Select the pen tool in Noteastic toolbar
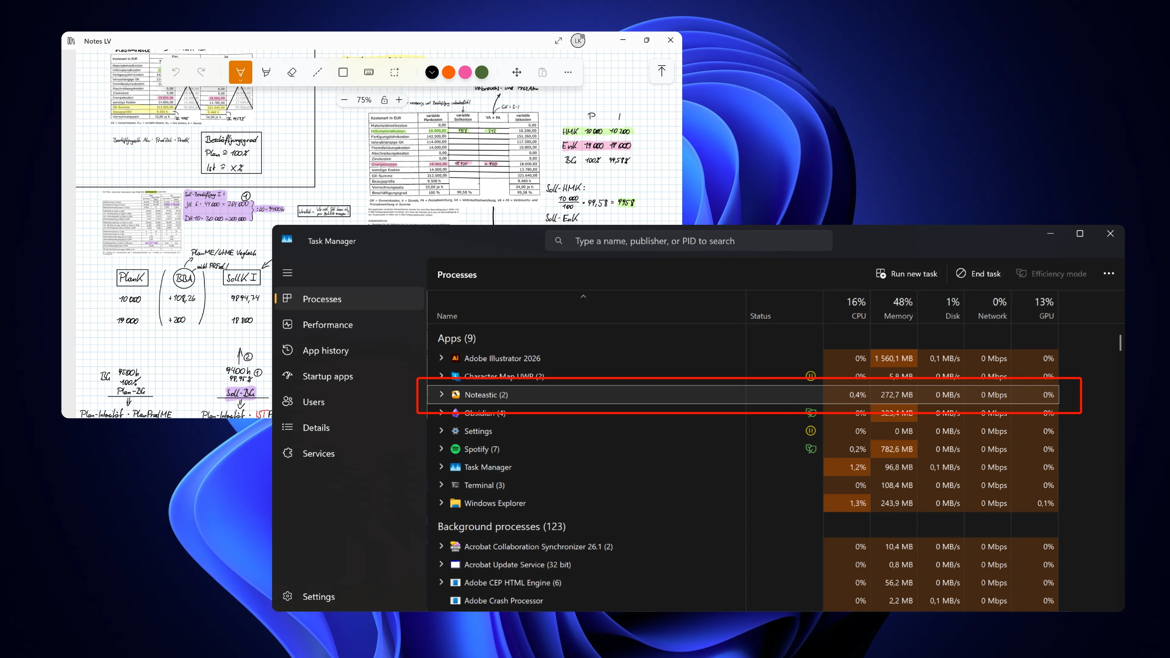The height and width of the screenshot is (658, 1170). click(x=240, y=72)
